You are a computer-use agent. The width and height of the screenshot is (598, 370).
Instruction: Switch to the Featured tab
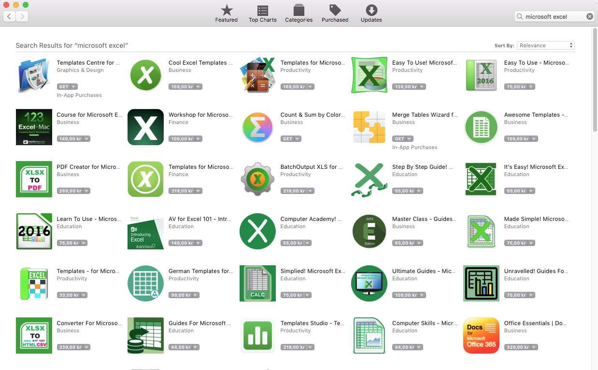coord(227,14)
